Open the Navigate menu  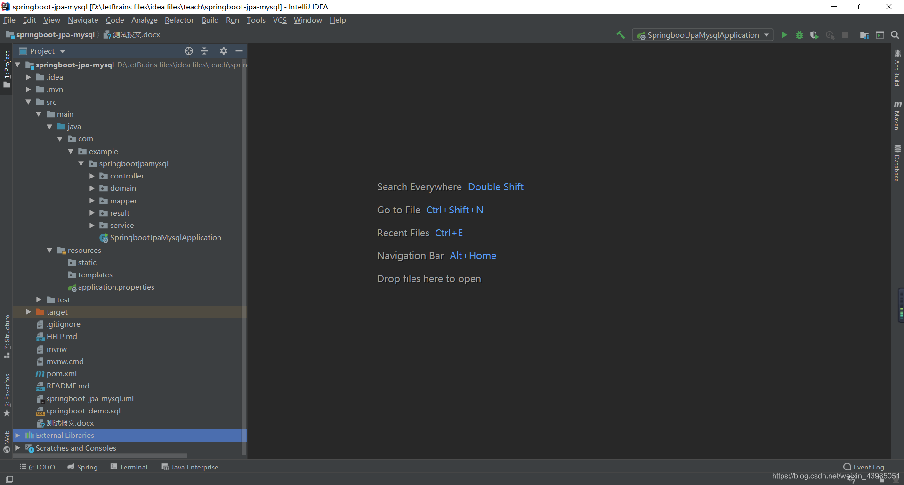tap(83, 20)
